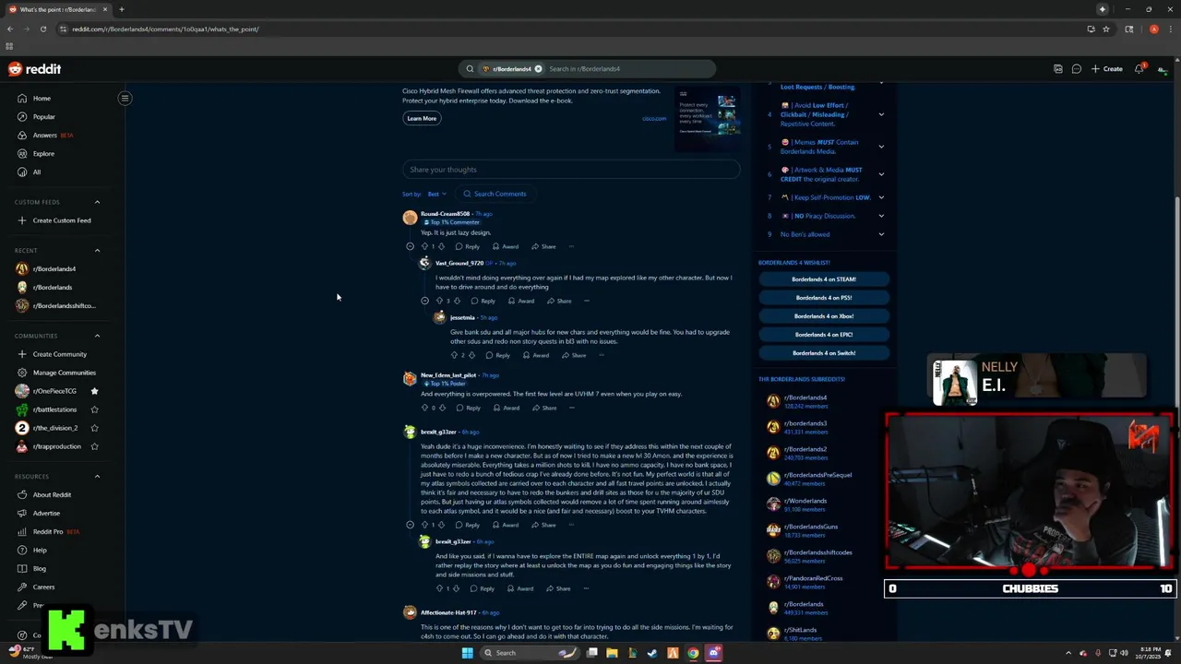Viewport: 1181px width, 664px height.
Task: Open r/Wonderlands in the subreddit list
Action: click(807, 501)
